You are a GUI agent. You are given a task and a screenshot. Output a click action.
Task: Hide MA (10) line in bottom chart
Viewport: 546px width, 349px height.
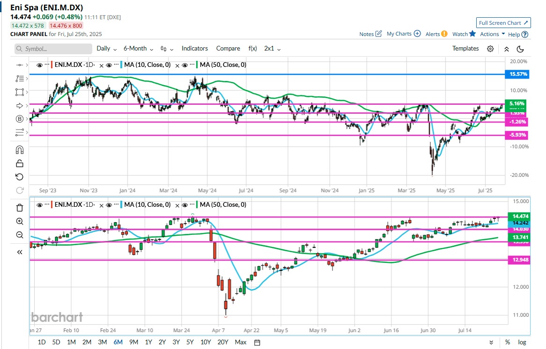coord(109,205)
